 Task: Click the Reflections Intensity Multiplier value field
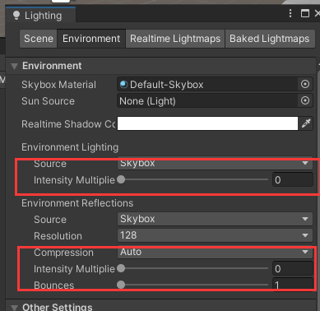(x=293, y=268)
